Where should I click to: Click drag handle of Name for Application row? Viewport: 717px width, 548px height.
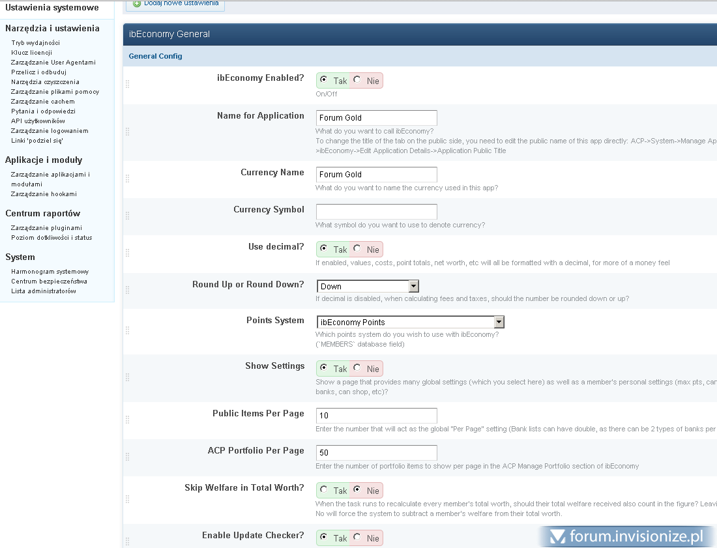(x=127, y=132)
